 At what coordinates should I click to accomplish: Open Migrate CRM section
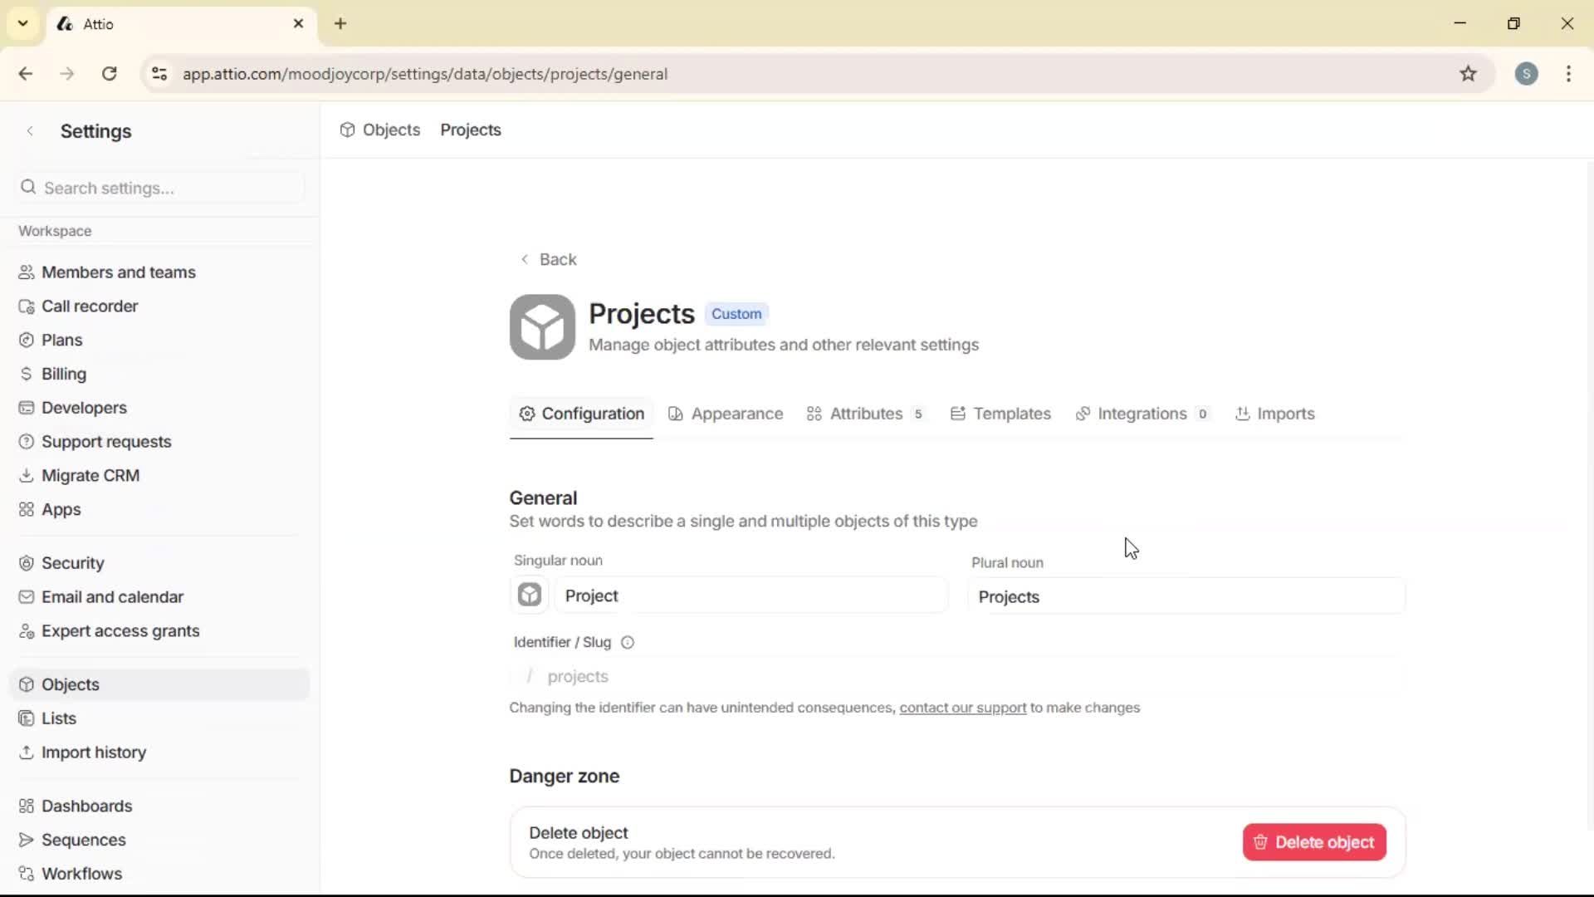click(90, 475)
